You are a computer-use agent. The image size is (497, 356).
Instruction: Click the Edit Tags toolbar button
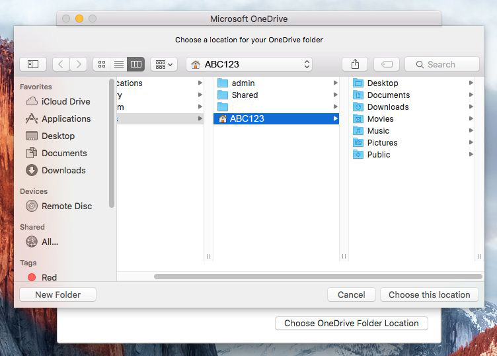pos(387,64)
